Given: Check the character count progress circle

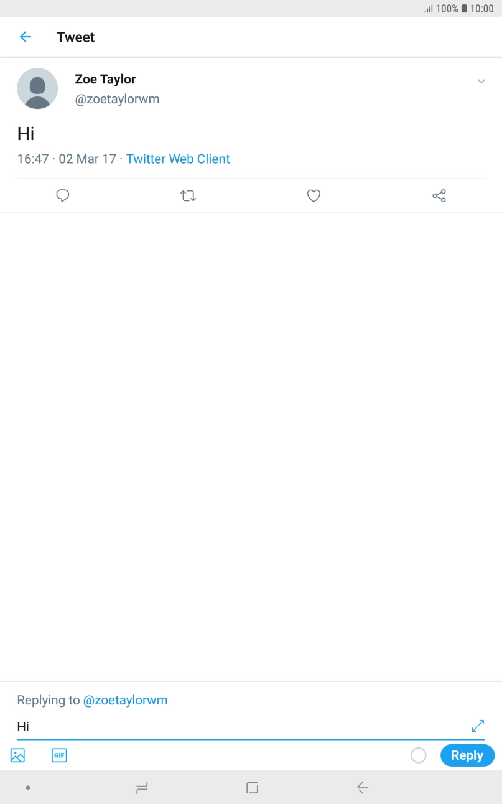Looking at the screenshot, I should click(x=419, y=755).
